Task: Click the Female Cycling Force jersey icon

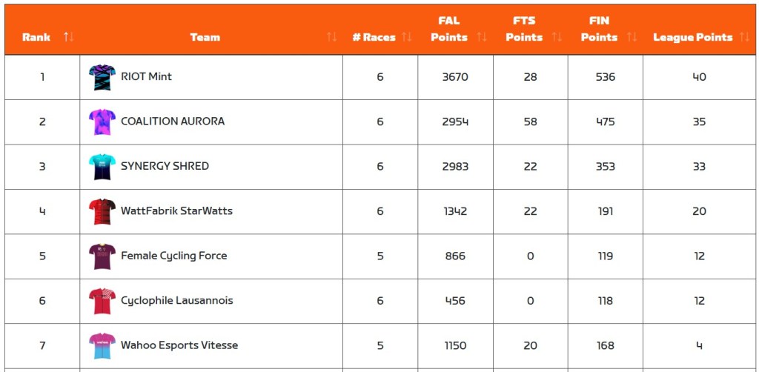Action: [102, 256]
